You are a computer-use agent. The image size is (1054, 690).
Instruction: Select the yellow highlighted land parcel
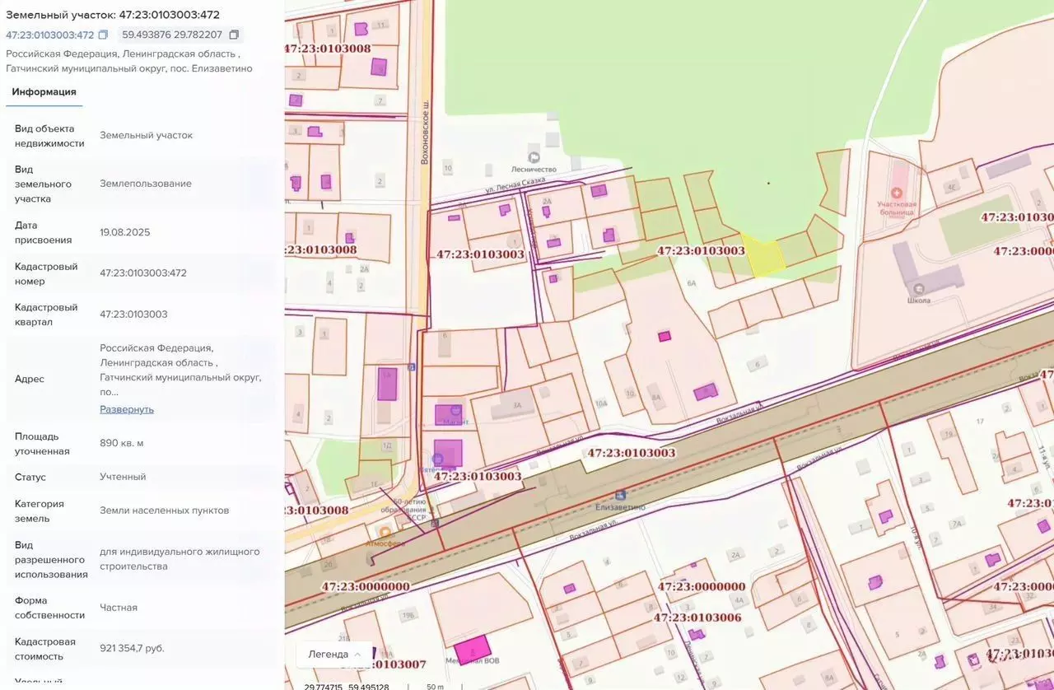[x=763, y=255]
